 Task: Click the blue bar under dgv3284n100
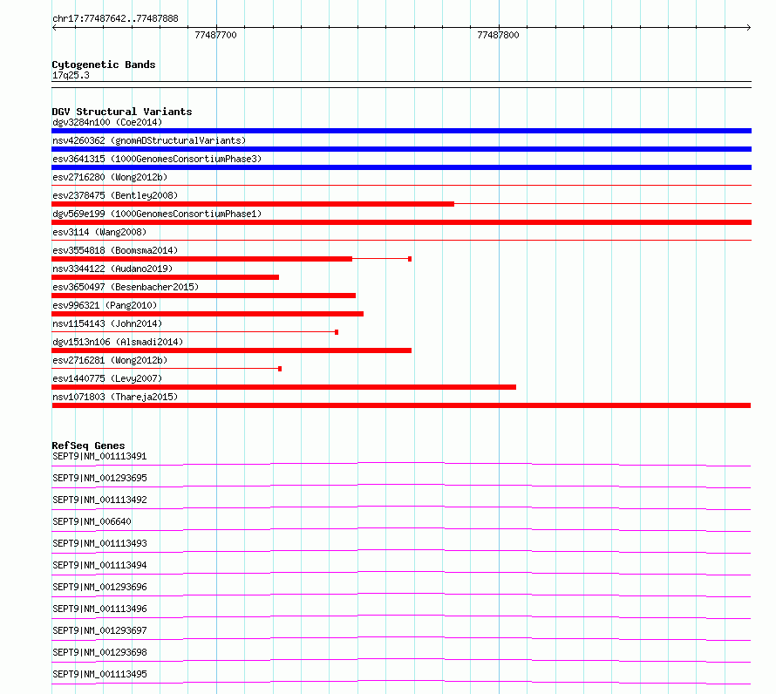tap(401, 131)
